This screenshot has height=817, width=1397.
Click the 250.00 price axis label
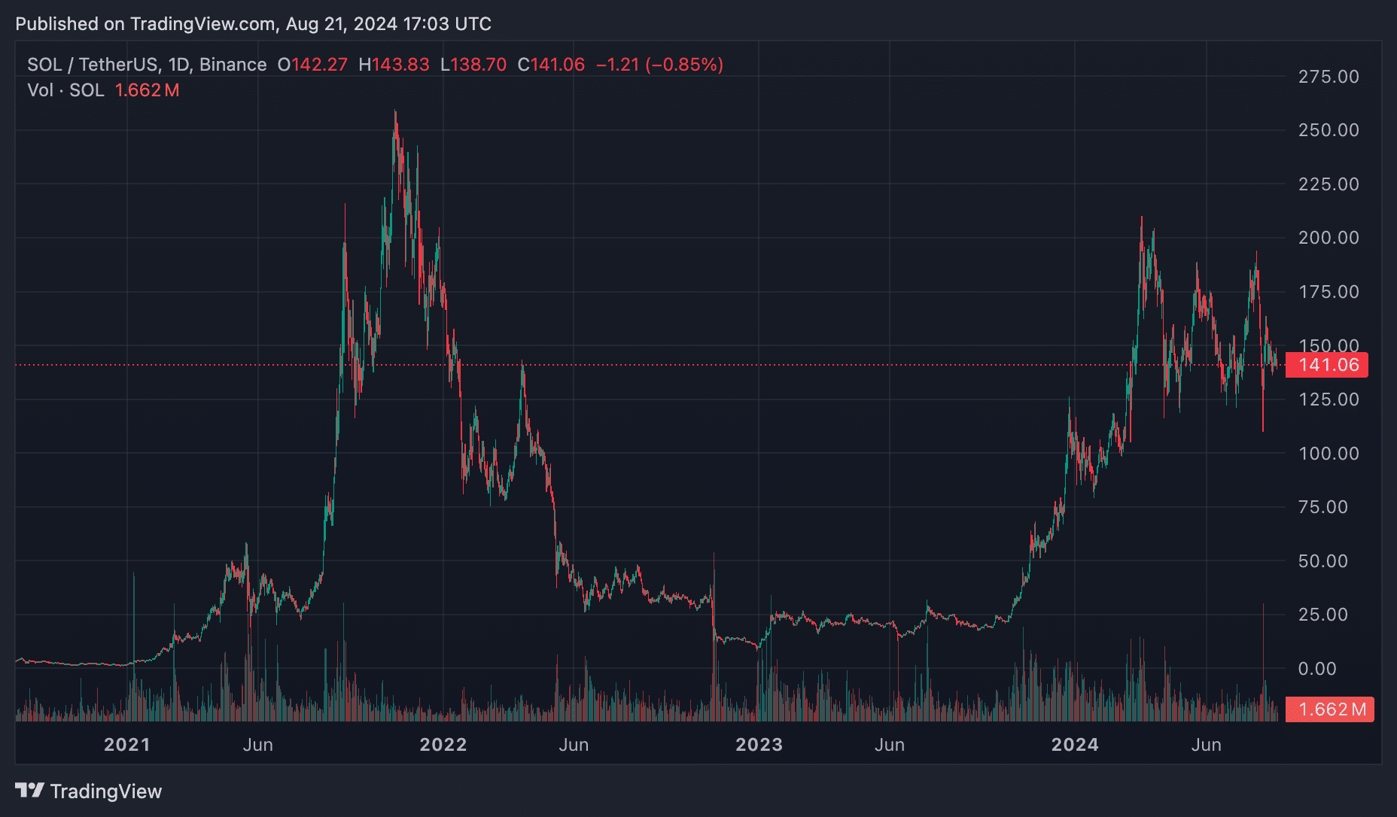coord(1329,130)
